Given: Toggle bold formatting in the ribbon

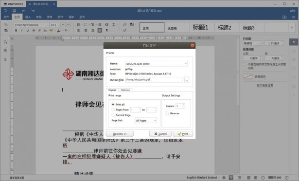Looking at the screenshot, I should [x=16, y=30].
